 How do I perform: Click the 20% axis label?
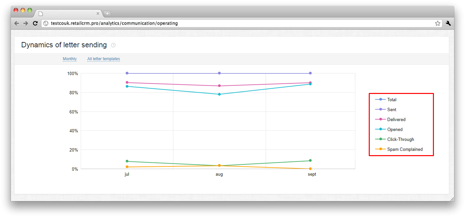click(x=73, y=150)
